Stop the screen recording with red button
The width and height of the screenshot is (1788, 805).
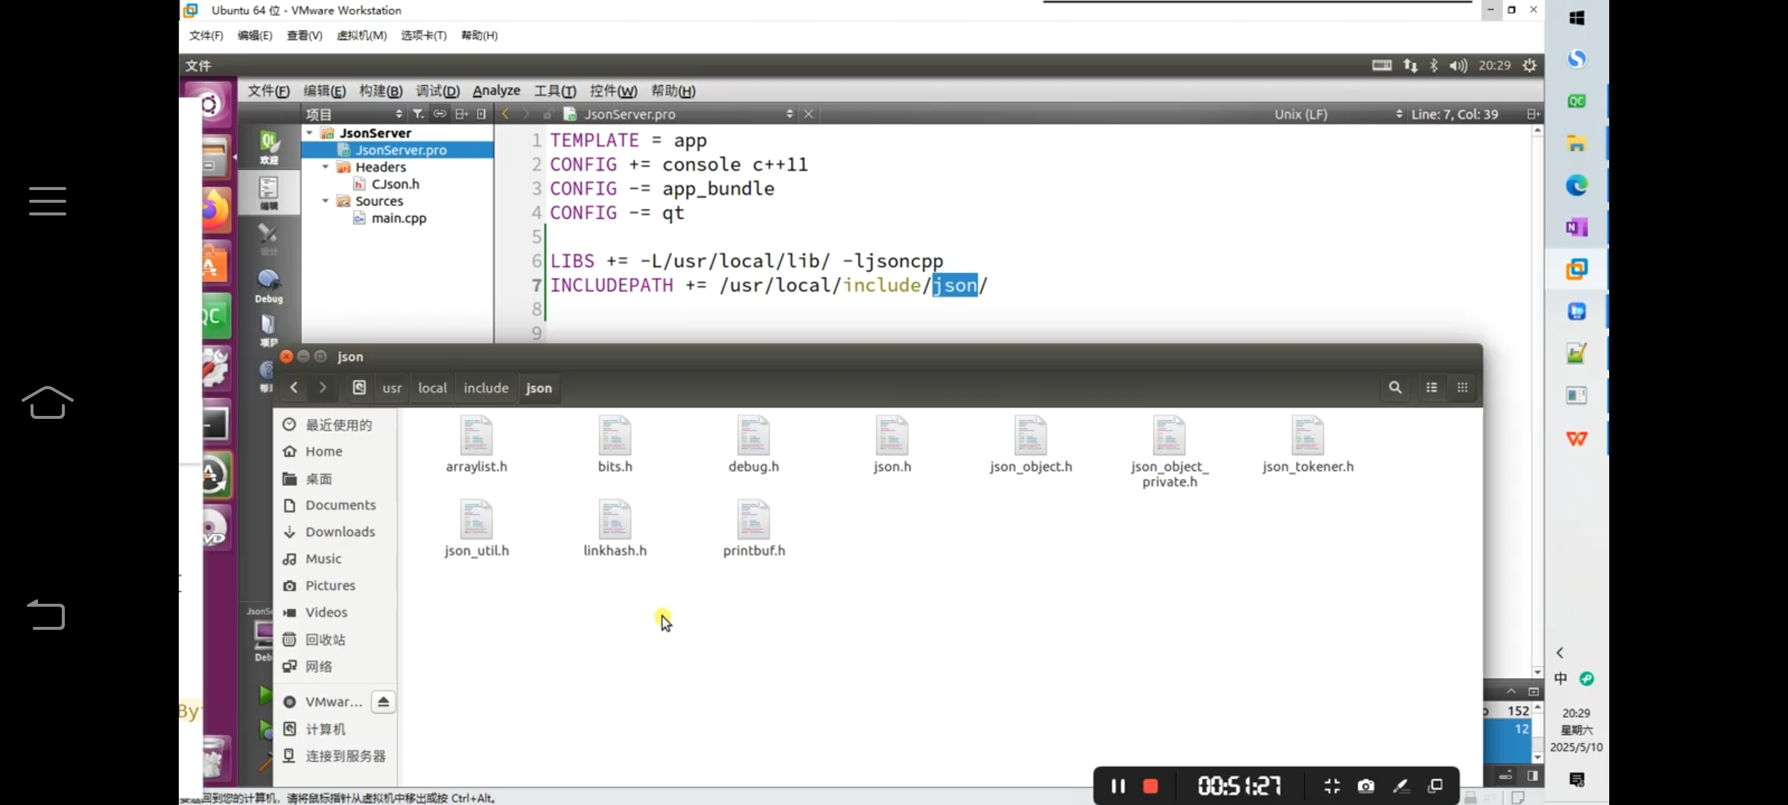1150,786
